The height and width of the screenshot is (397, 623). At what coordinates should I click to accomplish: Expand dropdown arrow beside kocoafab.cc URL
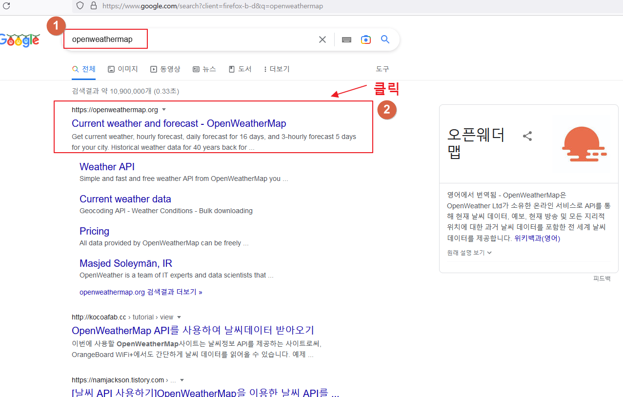(x=179, y=317)
